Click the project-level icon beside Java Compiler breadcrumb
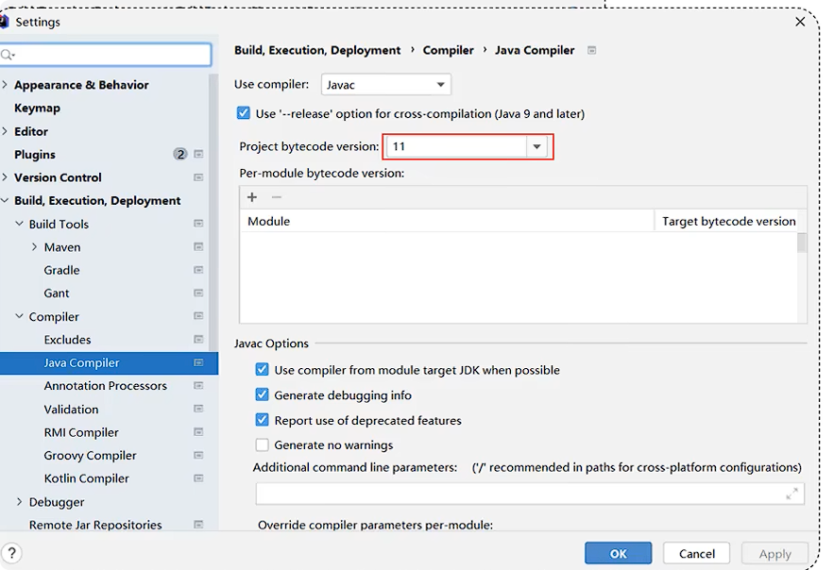This screenshot has width=834, height=570. 591,50
